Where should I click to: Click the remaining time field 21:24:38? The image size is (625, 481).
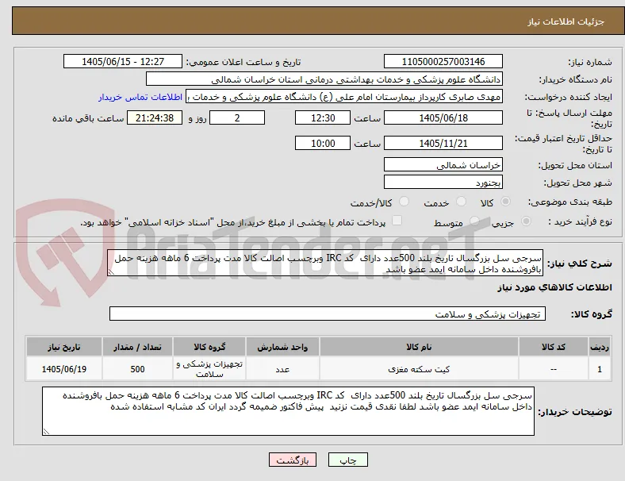[155, 117]
